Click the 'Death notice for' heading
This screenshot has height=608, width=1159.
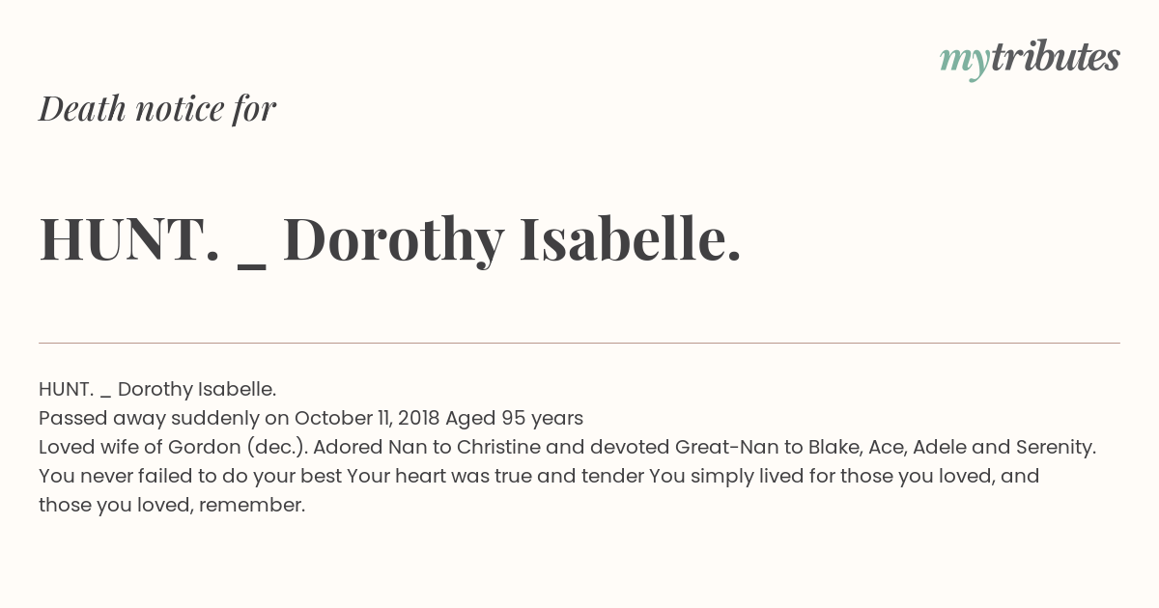pyautogui.click(x=157, y=109)
